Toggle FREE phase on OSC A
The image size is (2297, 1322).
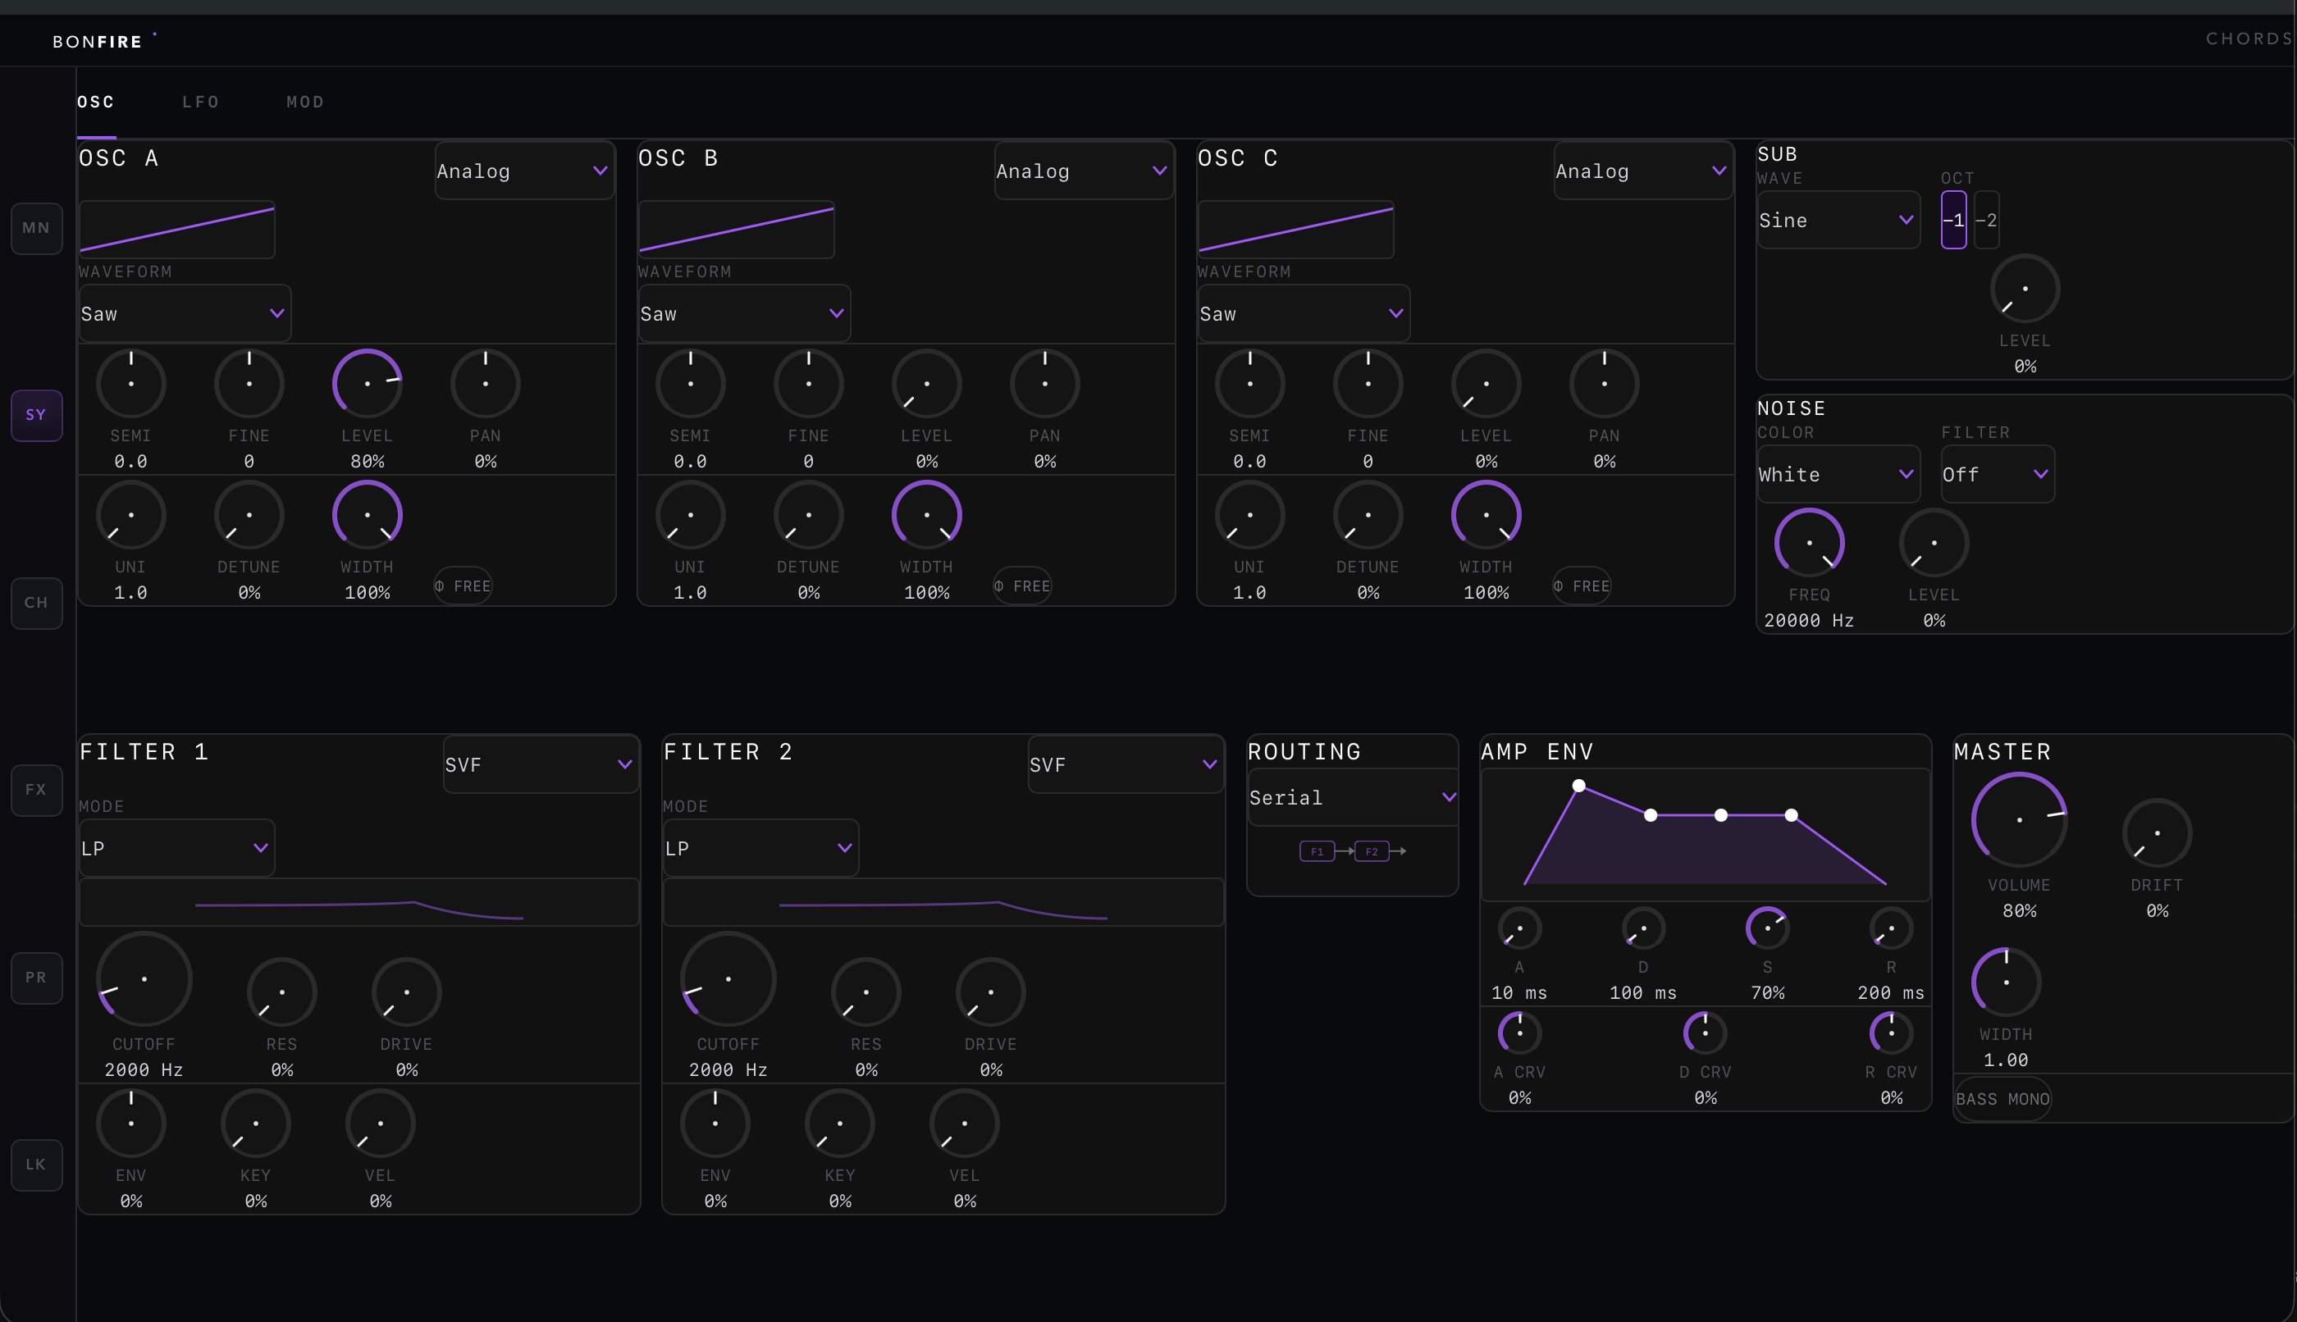(x=464, y=586)
